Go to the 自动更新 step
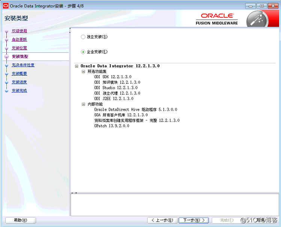Image resolution: width=281 pixels, height=227 pixels. pyautogui.click(x=20, y=40)
